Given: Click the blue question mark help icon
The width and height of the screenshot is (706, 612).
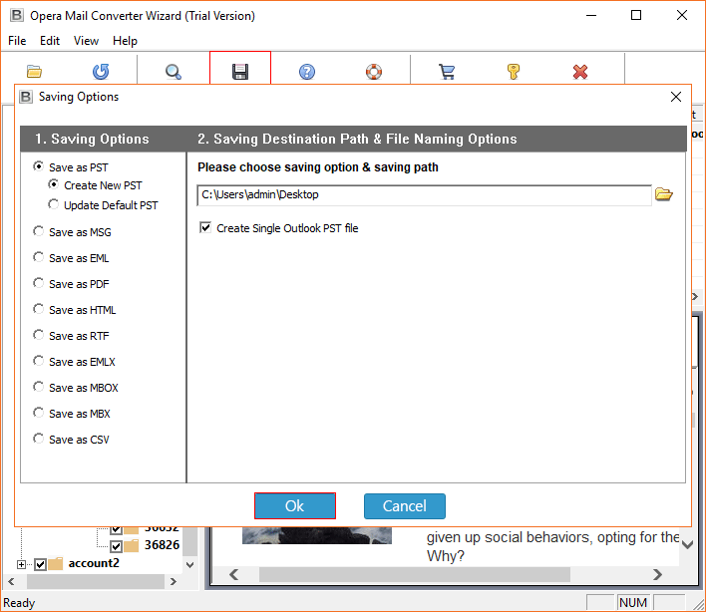Looking at the screenshot, I should [307, 72].
